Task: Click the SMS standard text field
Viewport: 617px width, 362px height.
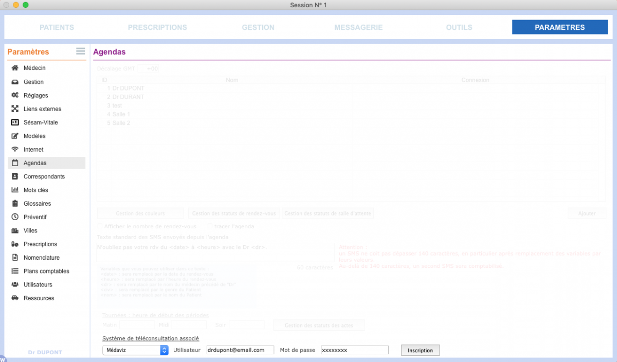Action: 215,252
